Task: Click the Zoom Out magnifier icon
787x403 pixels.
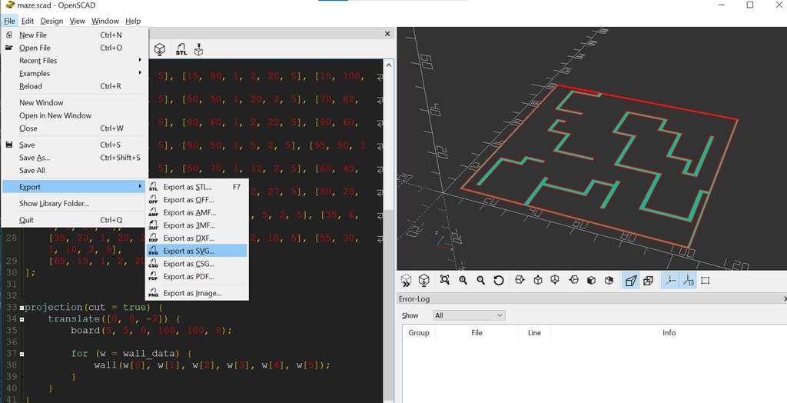Action: click(481, 281)
